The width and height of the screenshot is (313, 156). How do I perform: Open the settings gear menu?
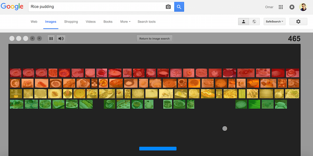(x=298, y=21)
